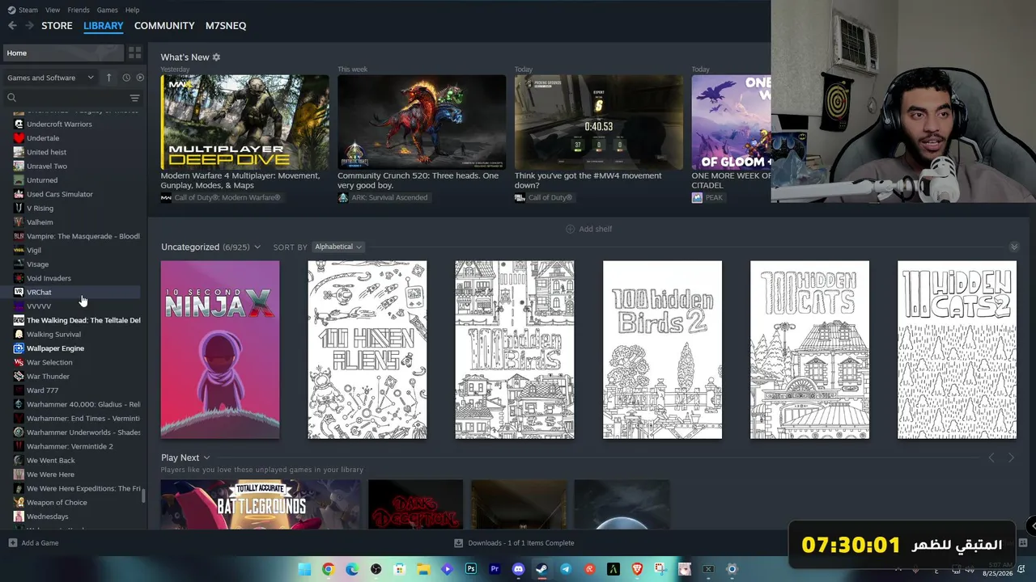1036x582 pixels.
Task: Select Valheim in the game list
Action: pyautogui.click(x=40, y=222)
